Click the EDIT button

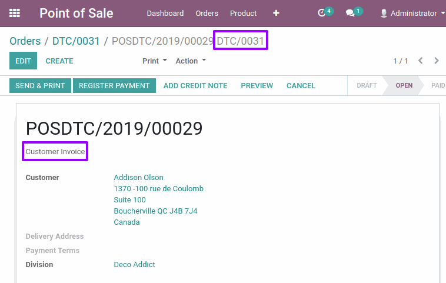pos(23,61)
